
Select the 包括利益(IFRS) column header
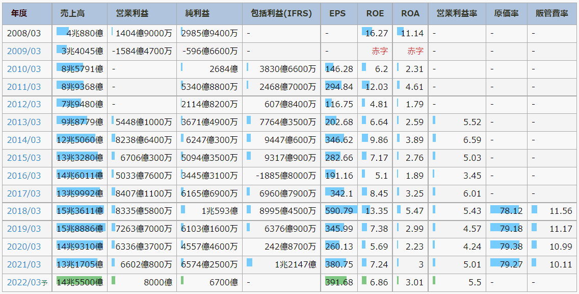tap(281, 14)
